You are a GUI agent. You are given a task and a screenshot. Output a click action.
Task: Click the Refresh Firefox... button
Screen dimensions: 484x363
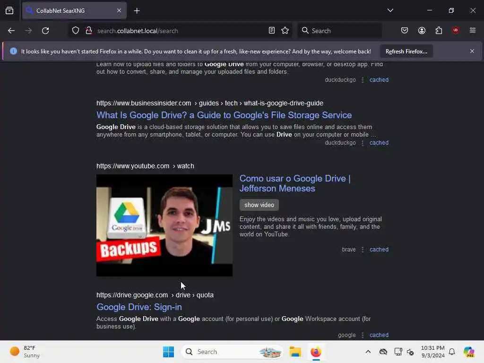[406, 52]
